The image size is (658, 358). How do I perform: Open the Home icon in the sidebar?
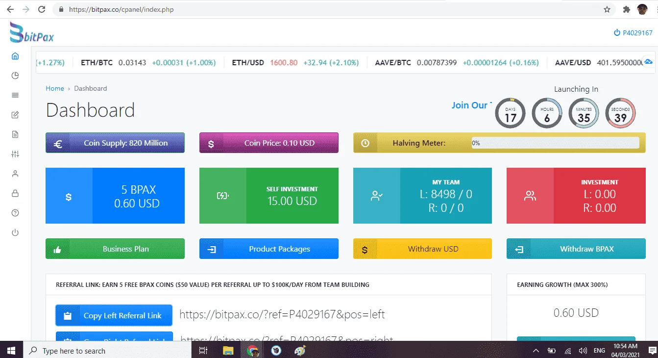(x=15, y=56)
